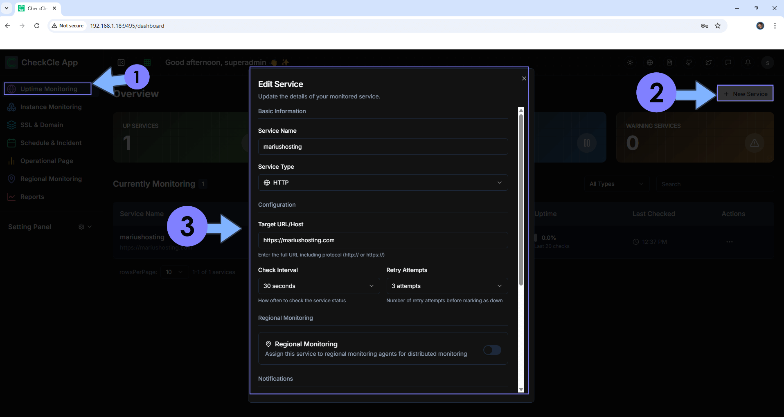Screen dimensions: 784x417
Task: Open Uptime Monitoring in sidebar
Action: pos(47,89)
